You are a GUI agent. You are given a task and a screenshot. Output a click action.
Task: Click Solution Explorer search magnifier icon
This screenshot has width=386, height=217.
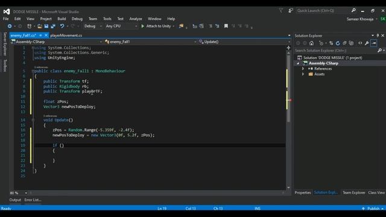click(x=379, y=51)
